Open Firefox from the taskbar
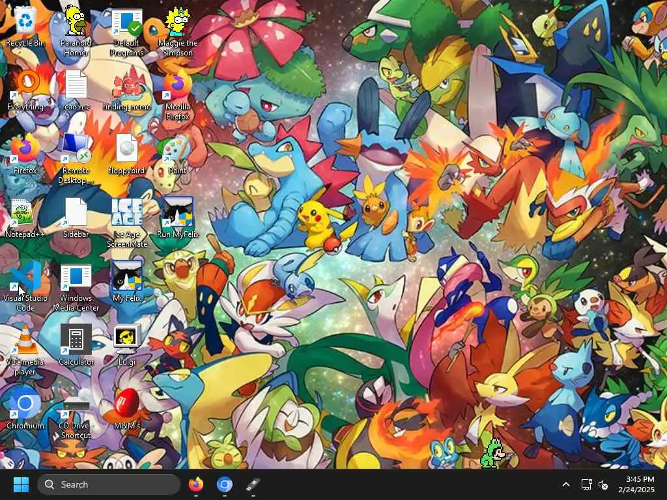667x500 pixels. tap(195, 484)
